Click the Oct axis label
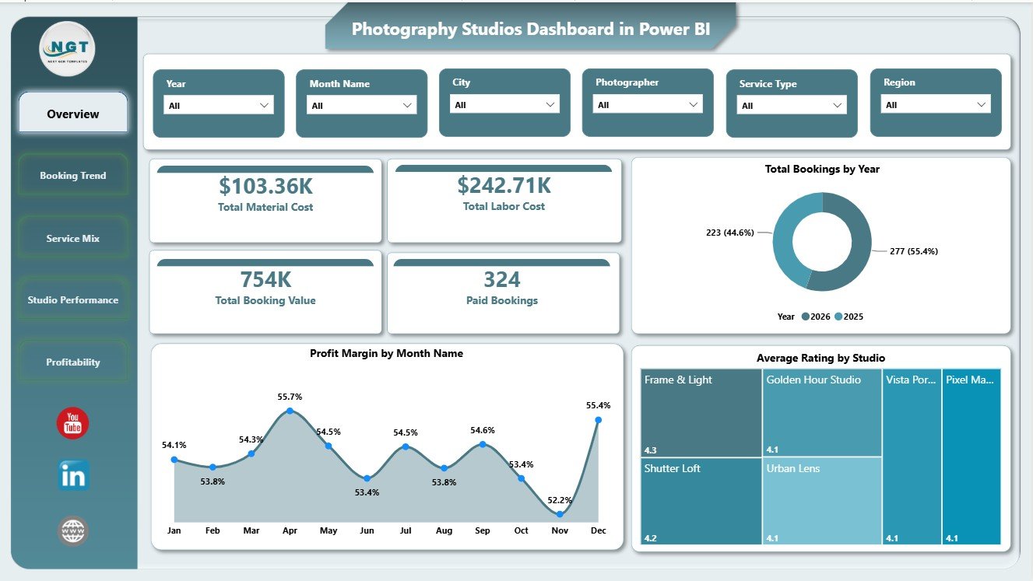 point(521,530)
